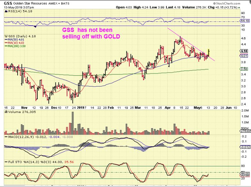This screenshot has height=187, width=251.
Task: Click the 44.00 stochastic tag on right axis
Action: [245, 174]
